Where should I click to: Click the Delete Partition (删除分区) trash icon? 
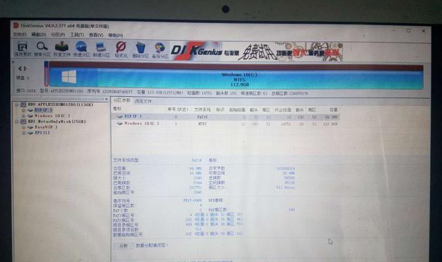pos(140,50)
